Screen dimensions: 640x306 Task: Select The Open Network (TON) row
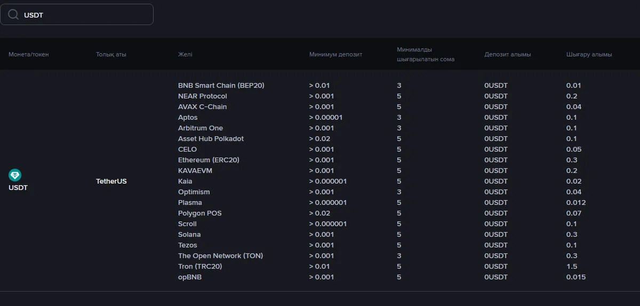coord(220,255)
